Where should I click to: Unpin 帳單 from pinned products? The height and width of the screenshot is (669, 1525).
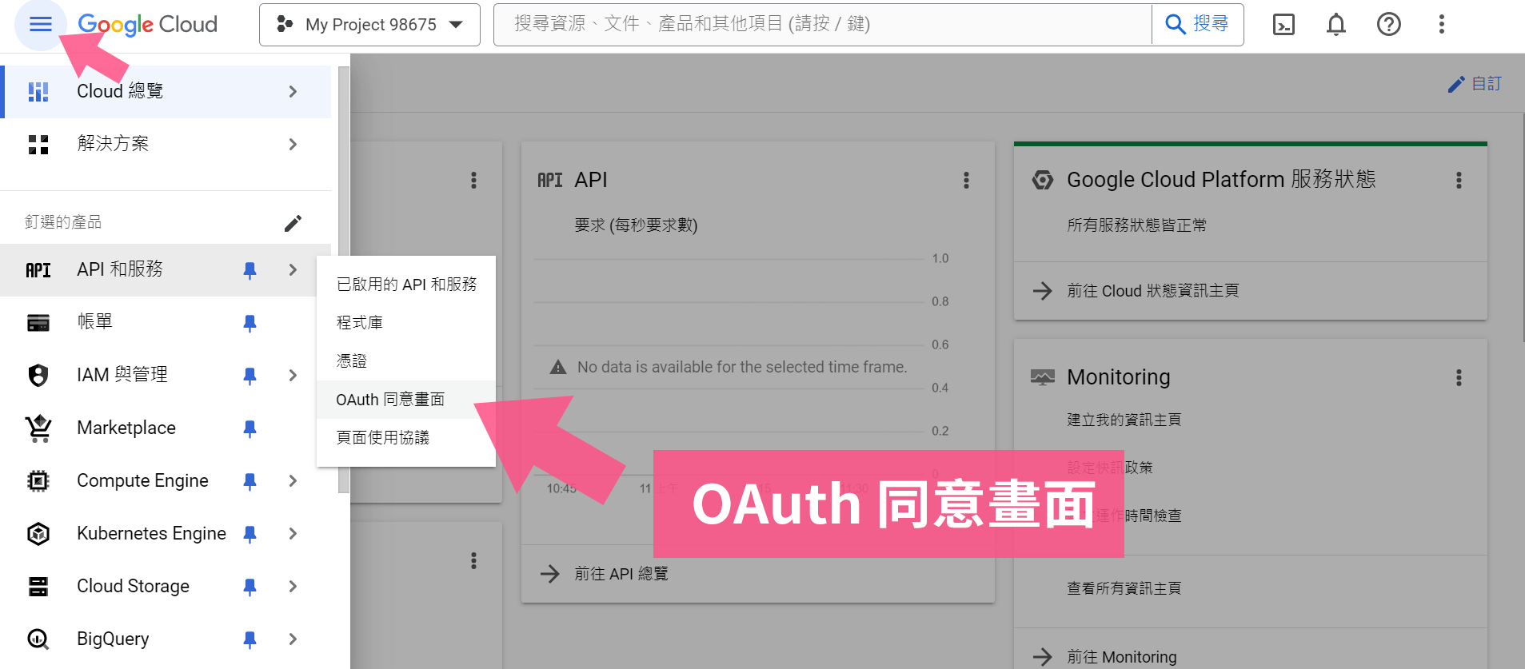pos(250,323)
